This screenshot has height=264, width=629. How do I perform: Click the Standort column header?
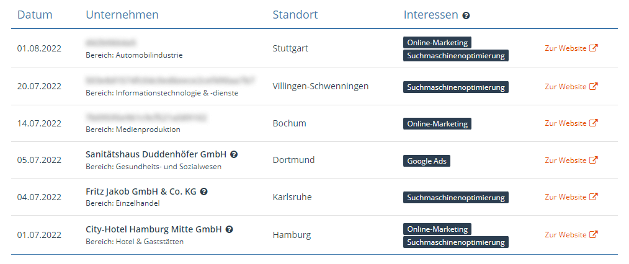(295, 15)
